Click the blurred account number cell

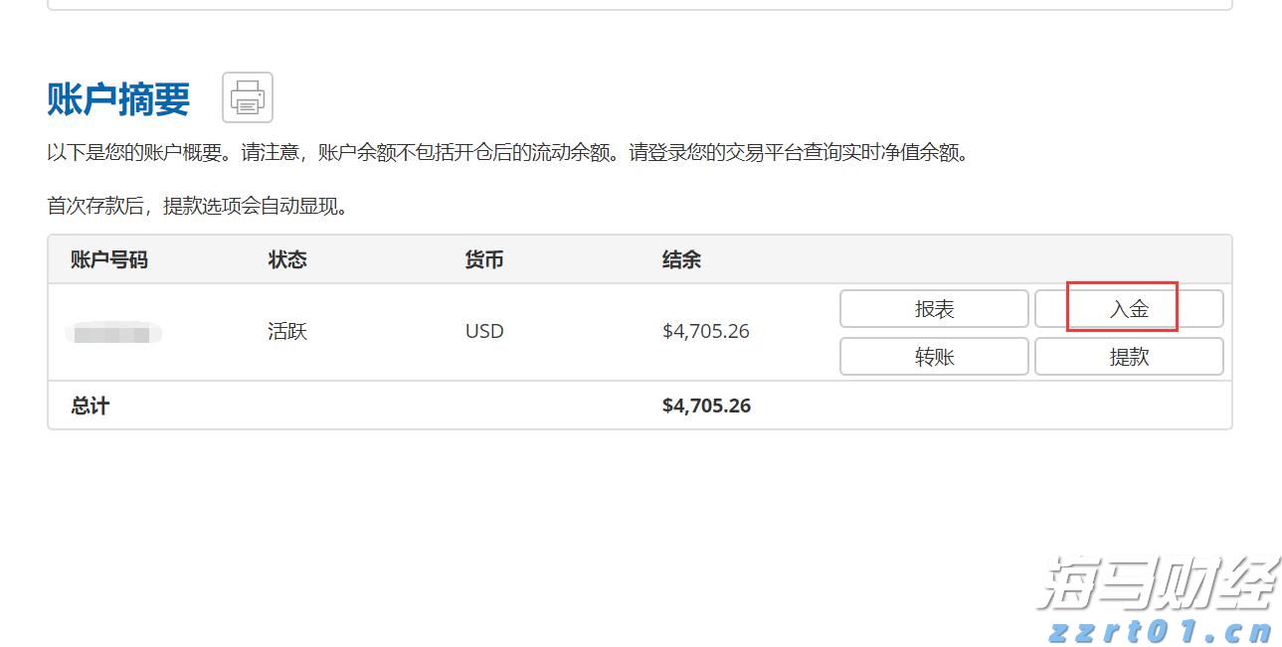click(112, 332)
